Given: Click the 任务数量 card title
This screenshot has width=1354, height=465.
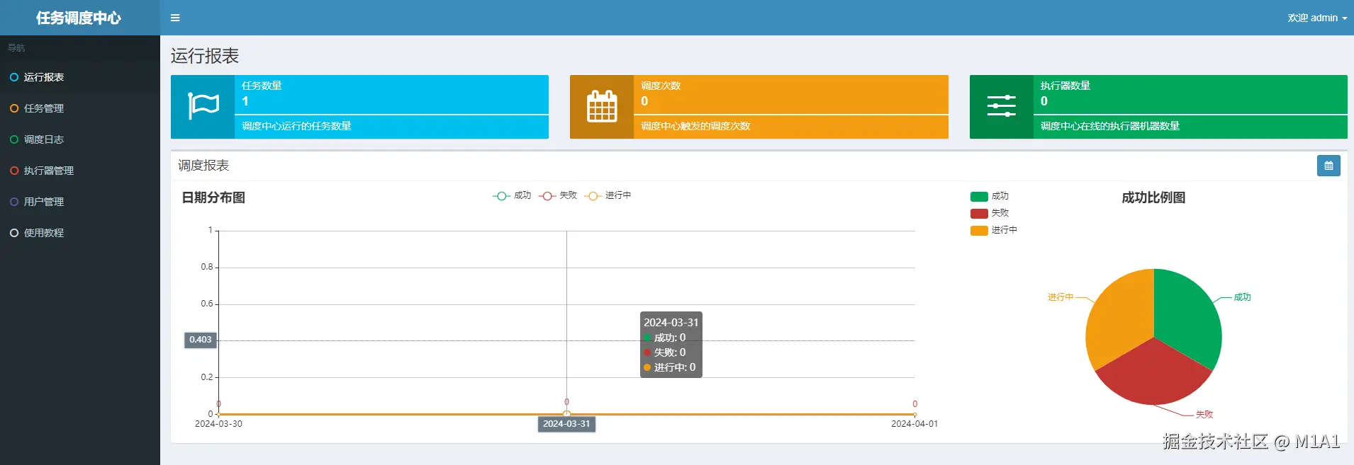Looking at the screenshot, I should 262,86.
